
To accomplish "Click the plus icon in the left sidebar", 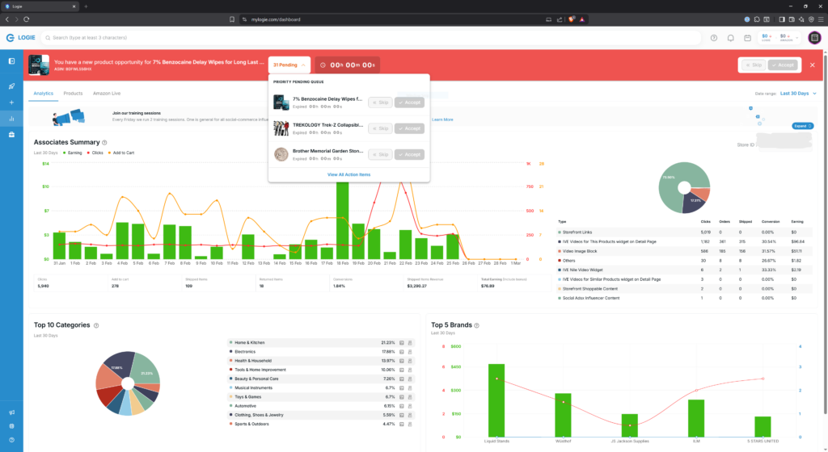I will 11,103.
